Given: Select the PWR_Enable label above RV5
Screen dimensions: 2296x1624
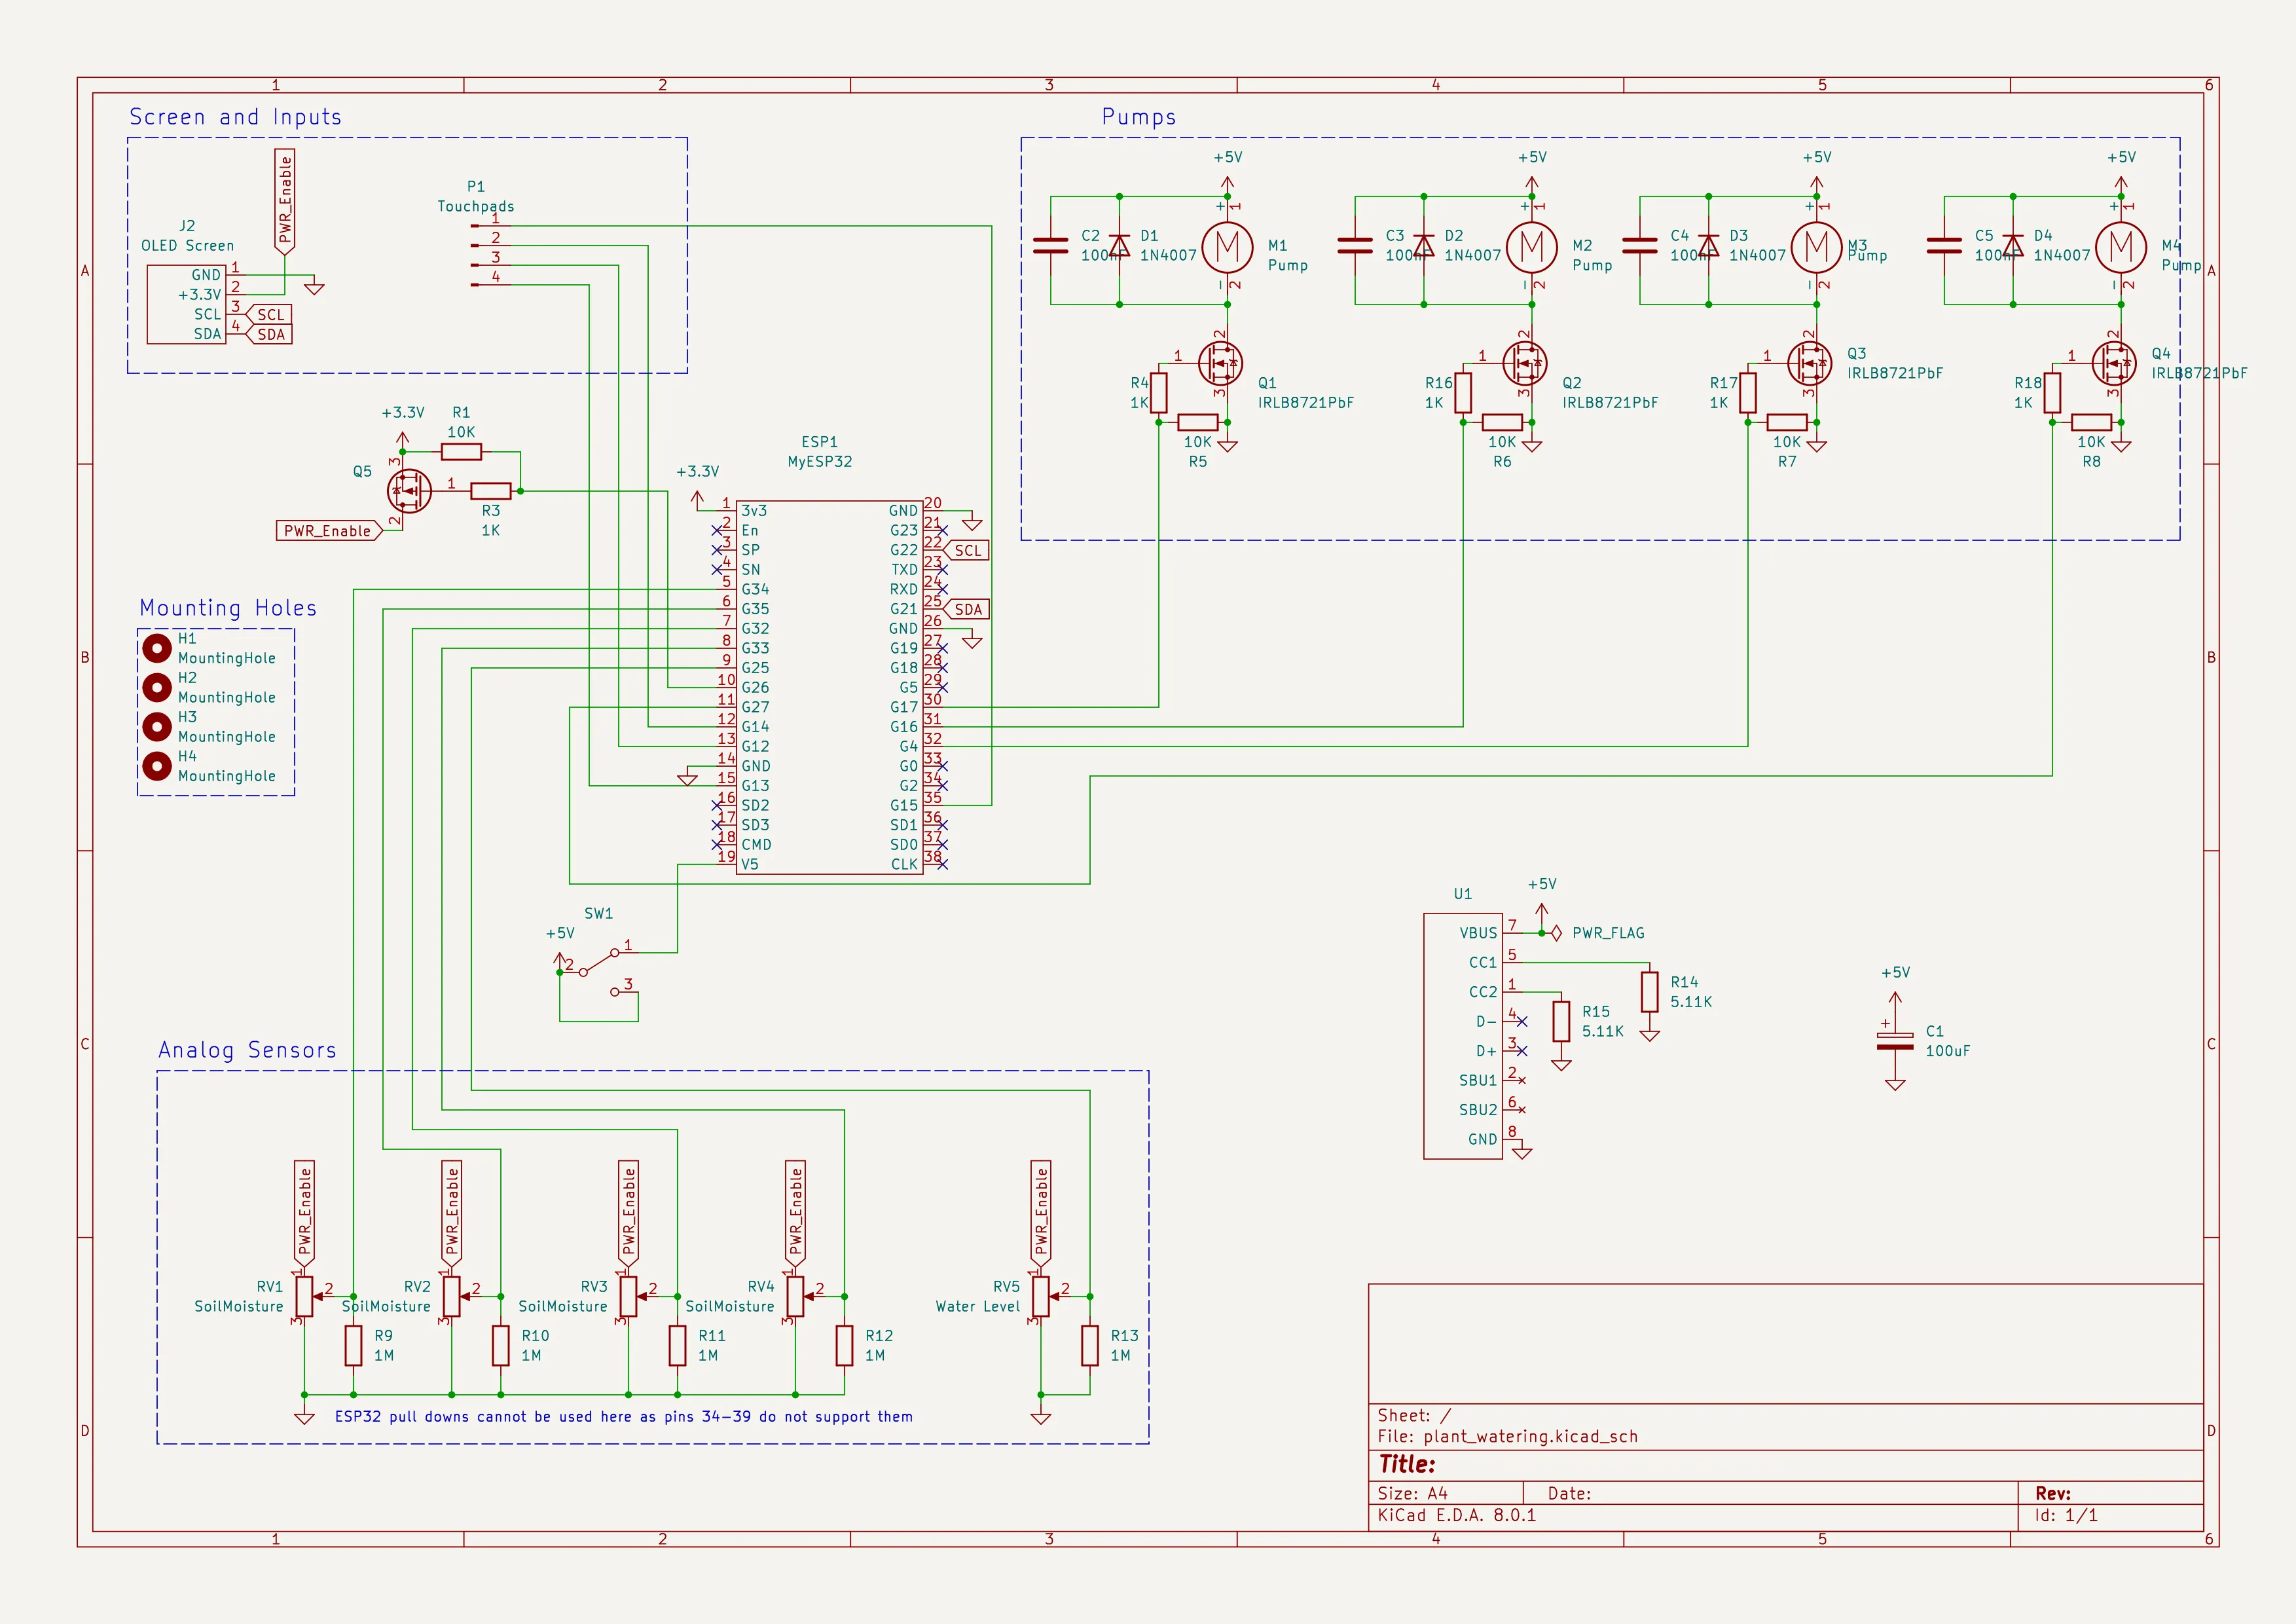Looking at the screenshot, I should tap(1041, 1213).
